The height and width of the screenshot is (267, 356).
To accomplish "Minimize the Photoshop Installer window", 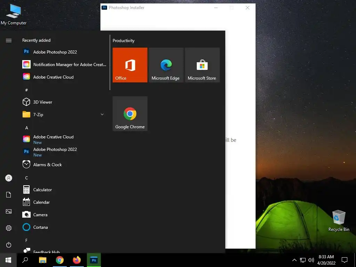I will point(216,8).
